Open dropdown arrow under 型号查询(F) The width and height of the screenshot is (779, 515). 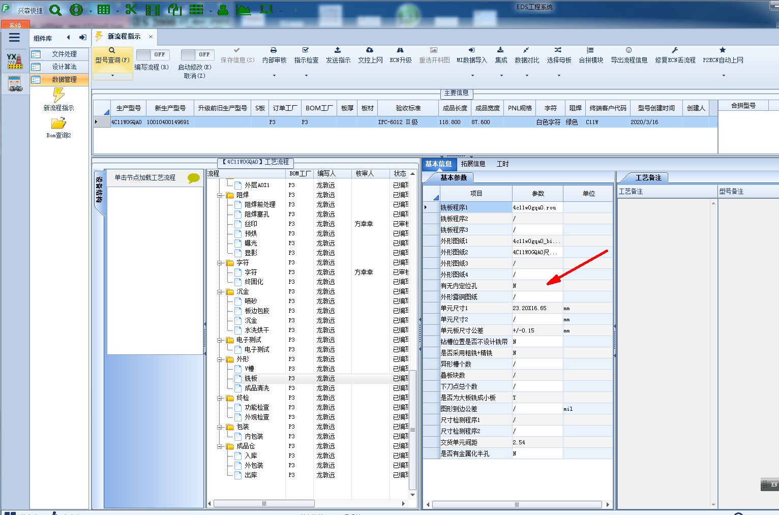(112, 76)
